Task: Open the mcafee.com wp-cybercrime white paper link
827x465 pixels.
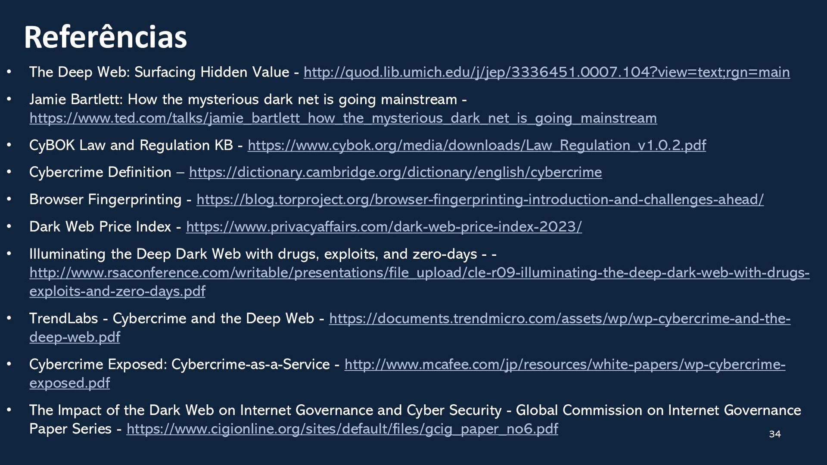Action: [x=565, y=365]
